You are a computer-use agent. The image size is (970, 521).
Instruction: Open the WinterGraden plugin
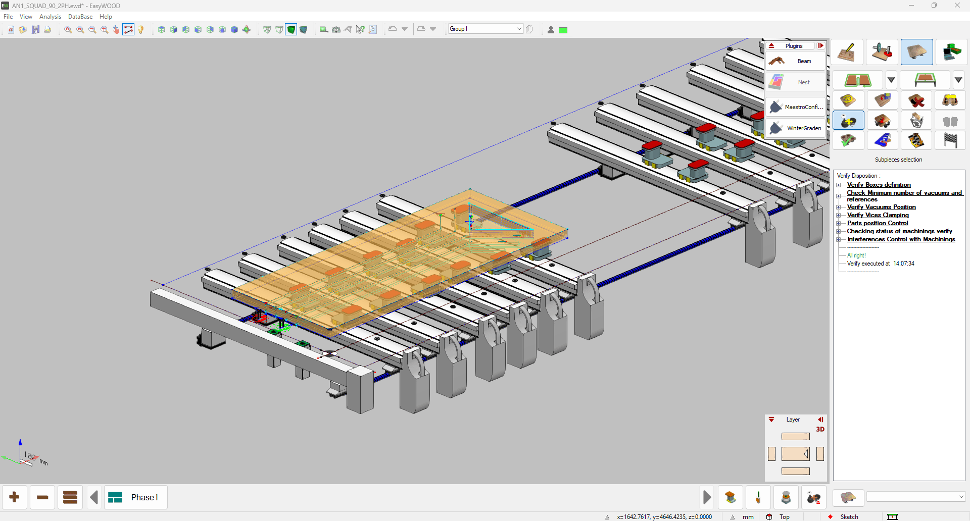[x=795, y=128]
